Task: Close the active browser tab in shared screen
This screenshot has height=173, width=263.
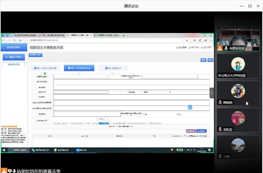Action: tap(91, 35)
